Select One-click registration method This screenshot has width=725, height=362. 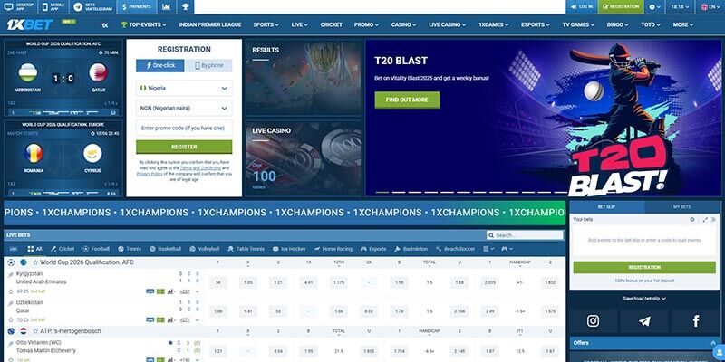(x=160, y=65)
